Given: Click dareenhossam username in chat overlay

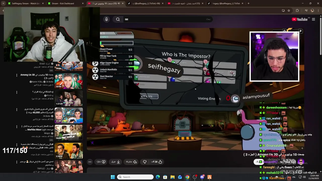Looking at the screenshot, I should point(276,107).
